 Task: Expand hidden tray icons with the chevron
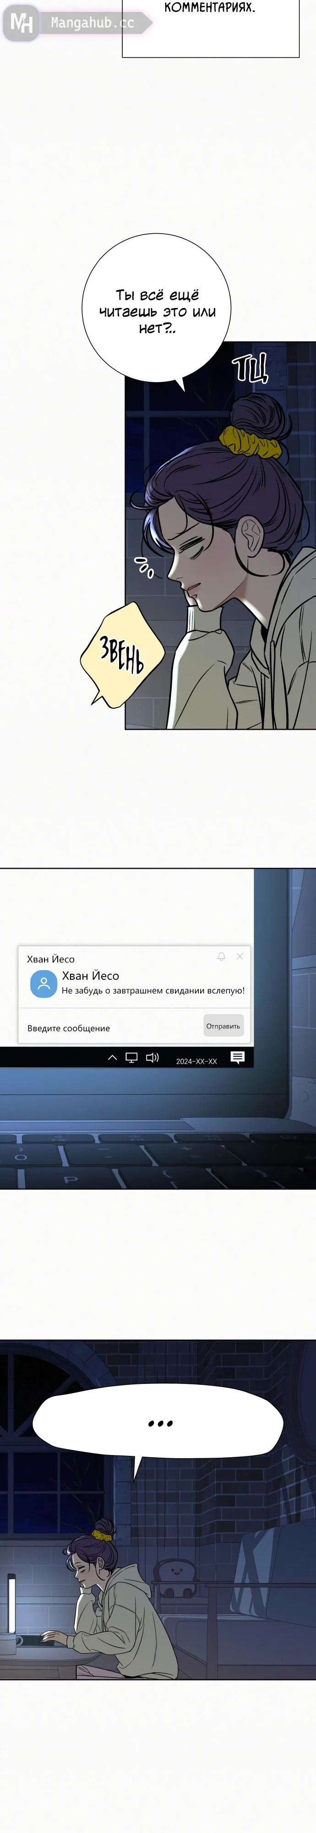click(x=113, y=1057)
